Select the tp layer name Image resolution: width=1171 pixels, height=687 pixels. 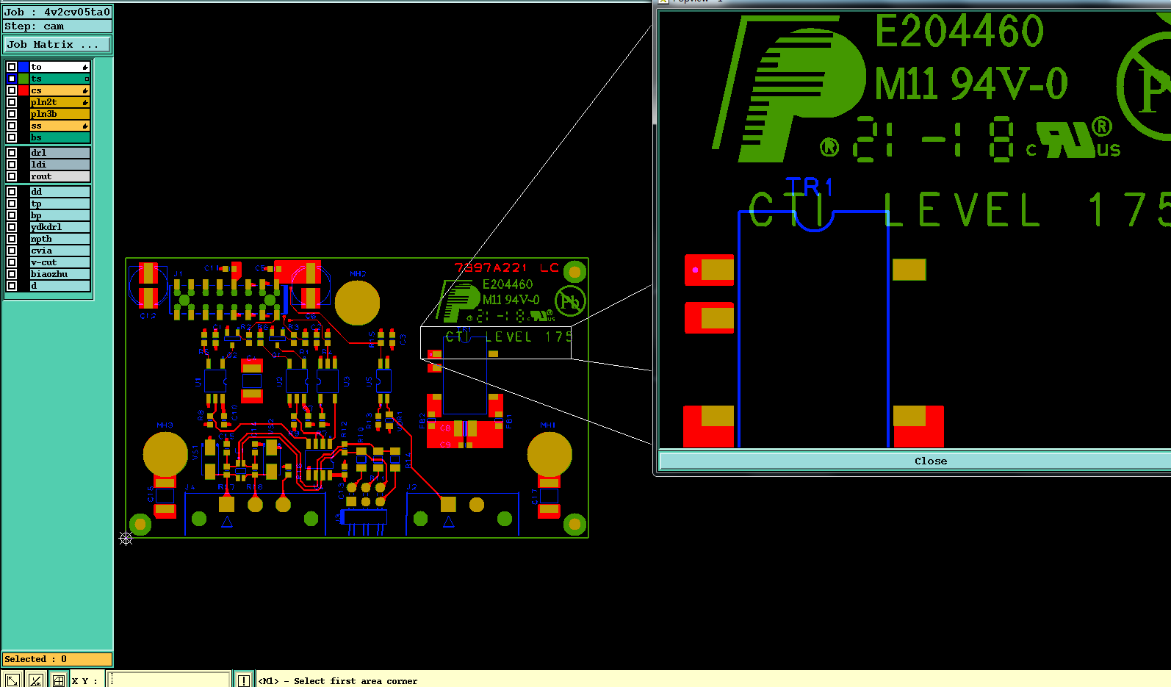[x=60, y=204]
